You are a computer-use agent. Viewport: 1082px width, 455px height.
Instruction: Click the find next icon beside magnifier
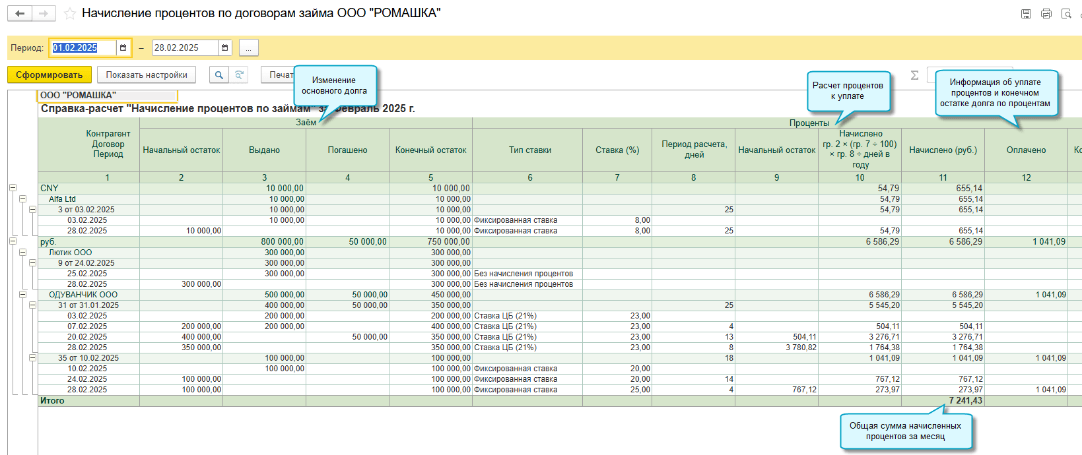coord(239,75)
